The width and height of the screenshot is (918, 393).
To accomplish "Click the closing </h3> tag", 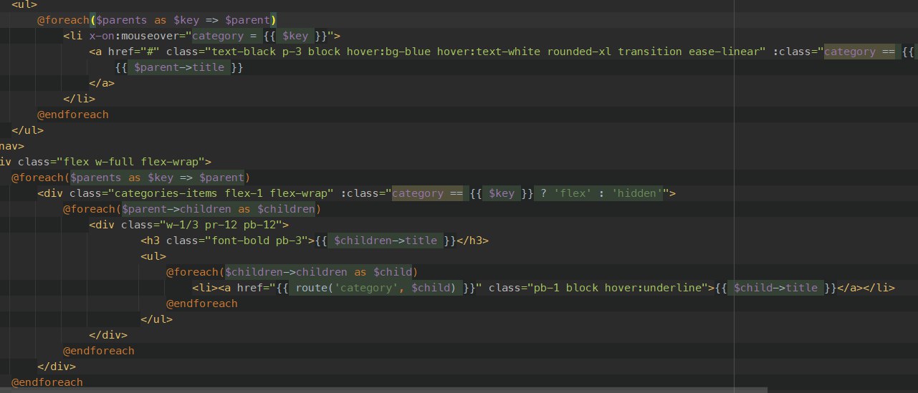I will pyautogui.click(x=473, y=241).
